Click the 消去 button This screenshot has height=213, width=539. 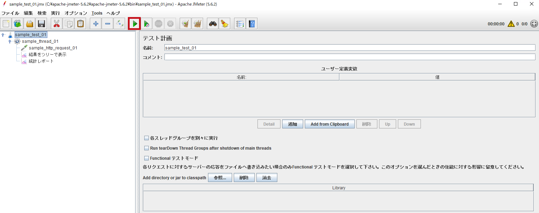coord(267,178)
